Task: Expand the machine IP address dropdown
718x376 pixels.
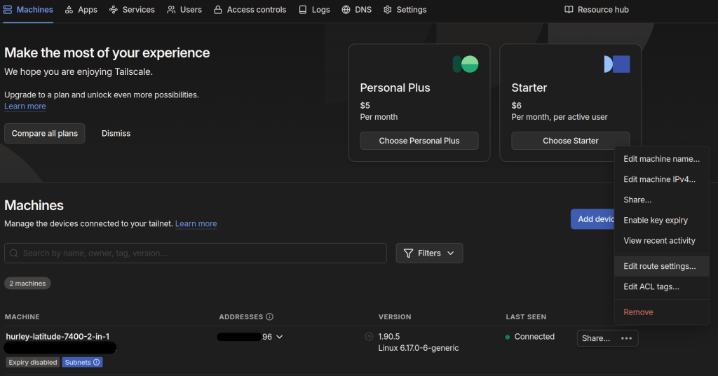Action: click(280, 337)
